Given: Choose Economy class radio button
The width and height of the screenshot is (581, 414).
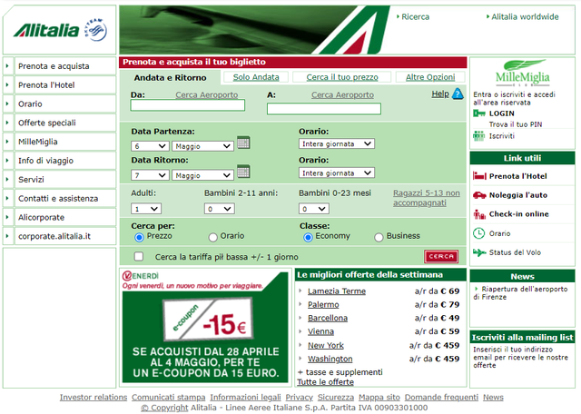Looking at the screenshot, I should (308, 237).
